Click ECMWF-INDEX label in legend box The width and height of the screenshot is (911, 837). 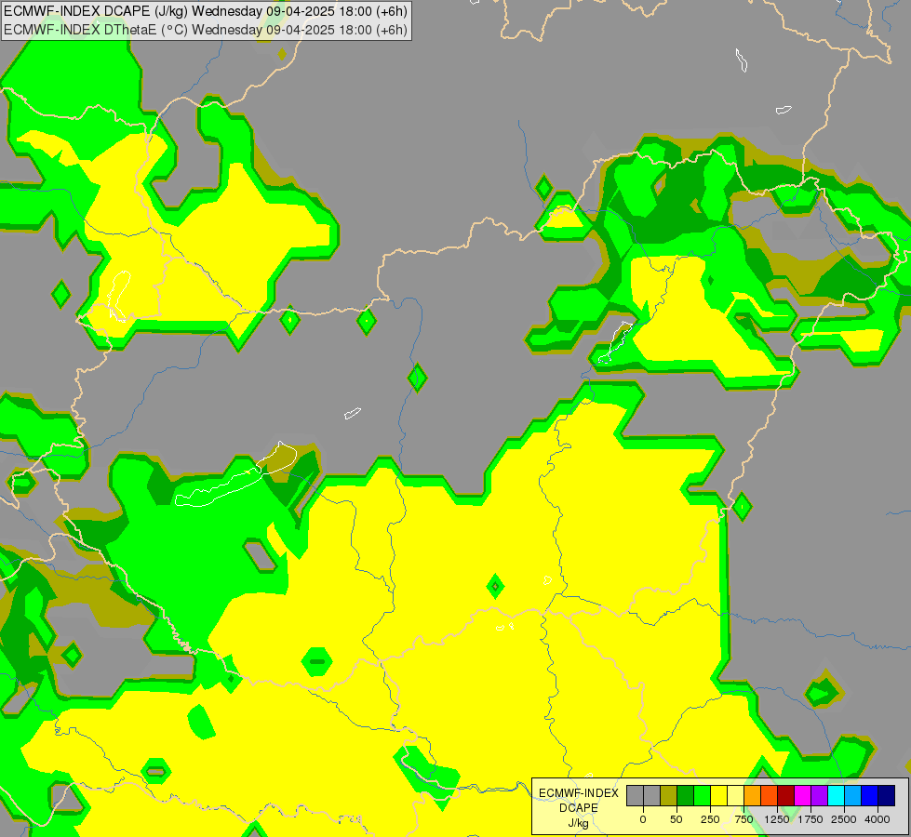(579, 793)
